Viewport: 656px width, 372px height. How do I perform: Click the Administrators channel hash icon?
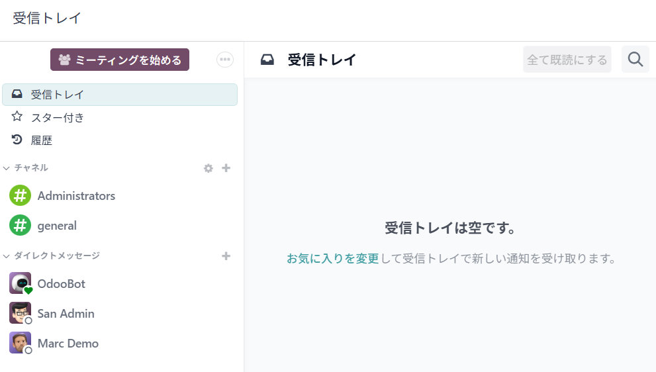pyautogui.click(x=21, y=196)
